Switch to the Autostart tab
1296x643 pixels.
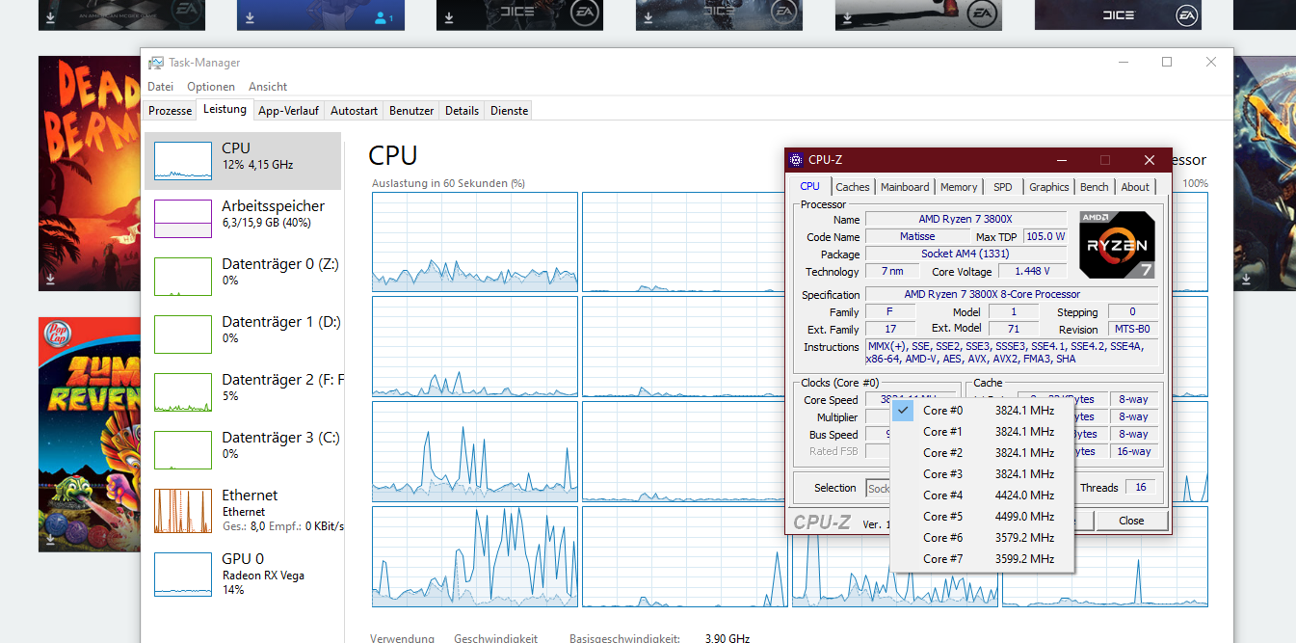click(354, 111)
